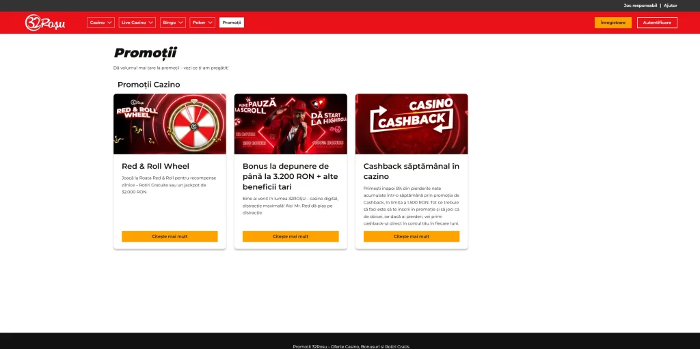Image resolution: width=700 pixels, height=349 pixels.
Task: Click Bonus la depunere de până la 3.200 RON title
Action: pos(290,176)
